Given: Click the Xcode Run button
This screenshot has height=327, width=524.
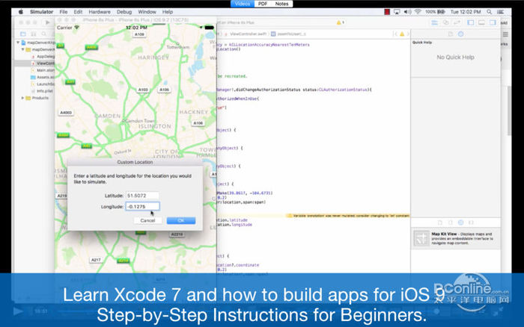Looking at the screenshot, I should [x=47, y=22].
